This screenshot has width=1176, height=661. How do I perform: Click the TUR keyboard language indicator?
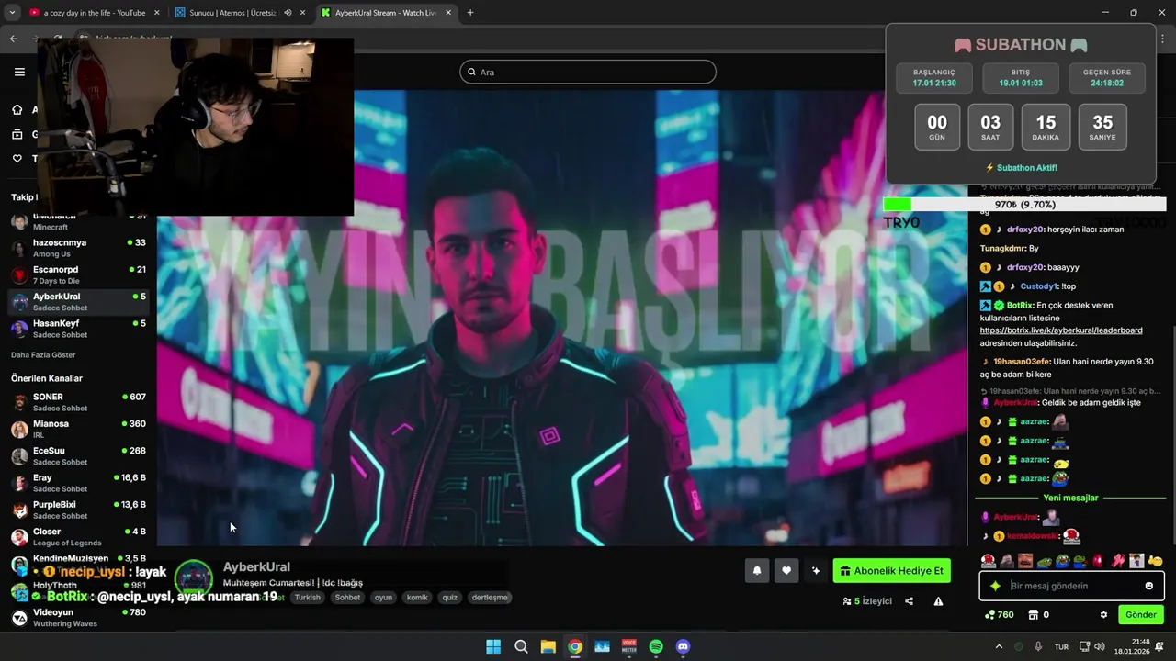(x=1061, y=646)
